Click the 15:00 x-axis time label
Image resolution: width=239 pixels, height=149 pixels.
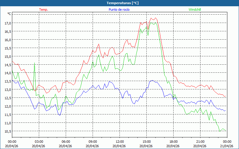(x=146, y=142)
